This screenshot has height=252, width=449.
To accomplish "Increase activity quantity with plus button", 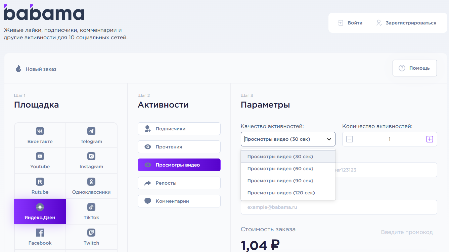I will [x=430, y=139].
